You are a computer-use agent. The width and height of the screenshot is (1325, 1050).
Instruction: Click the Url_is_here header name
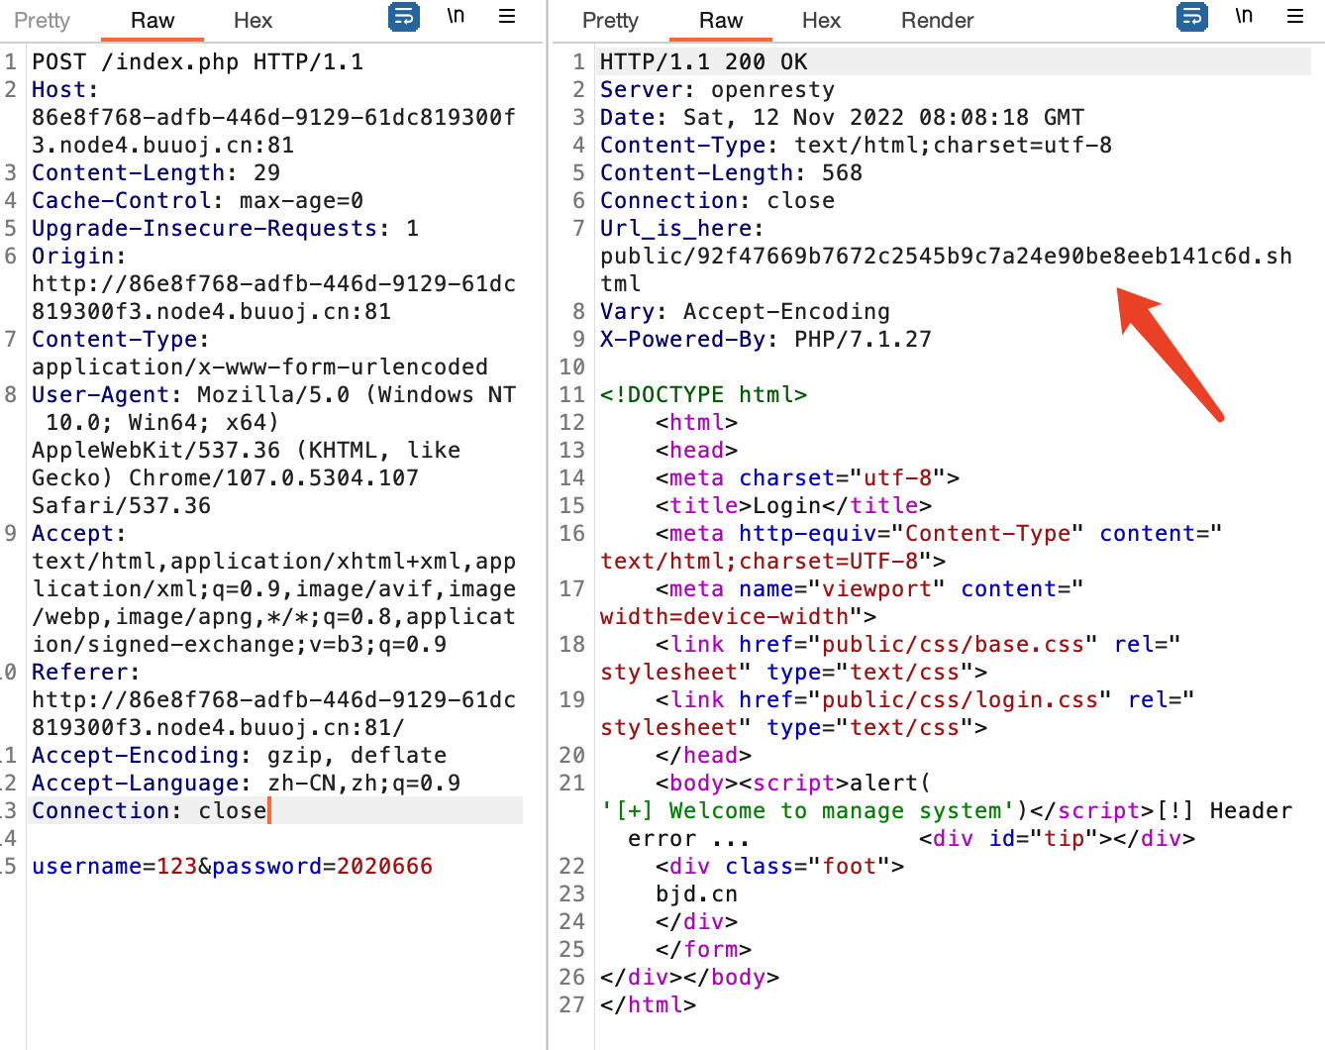[676, 228]
